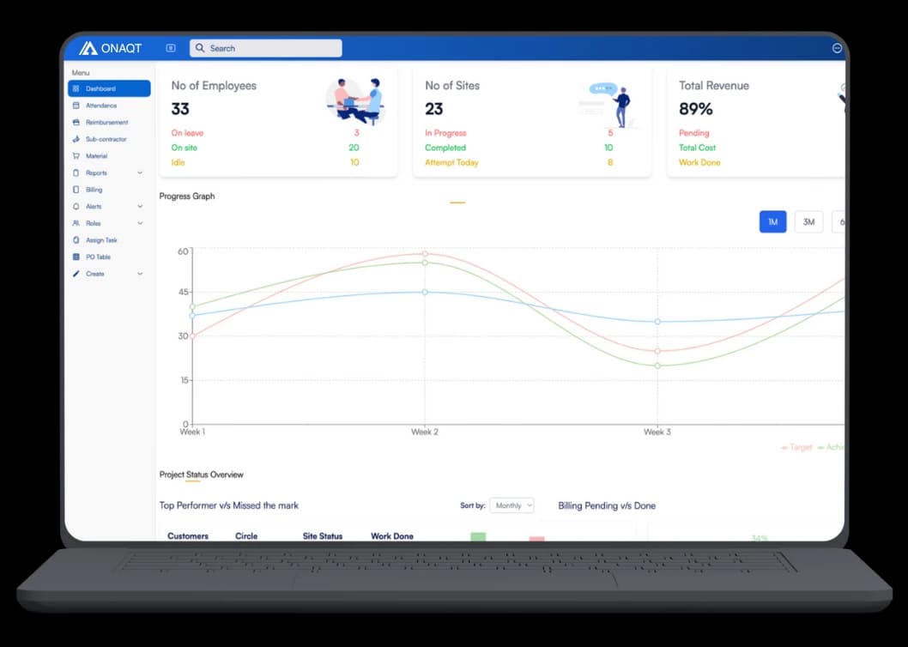
Task: Click the Create pencil icon
Action: tap(78, 274)
